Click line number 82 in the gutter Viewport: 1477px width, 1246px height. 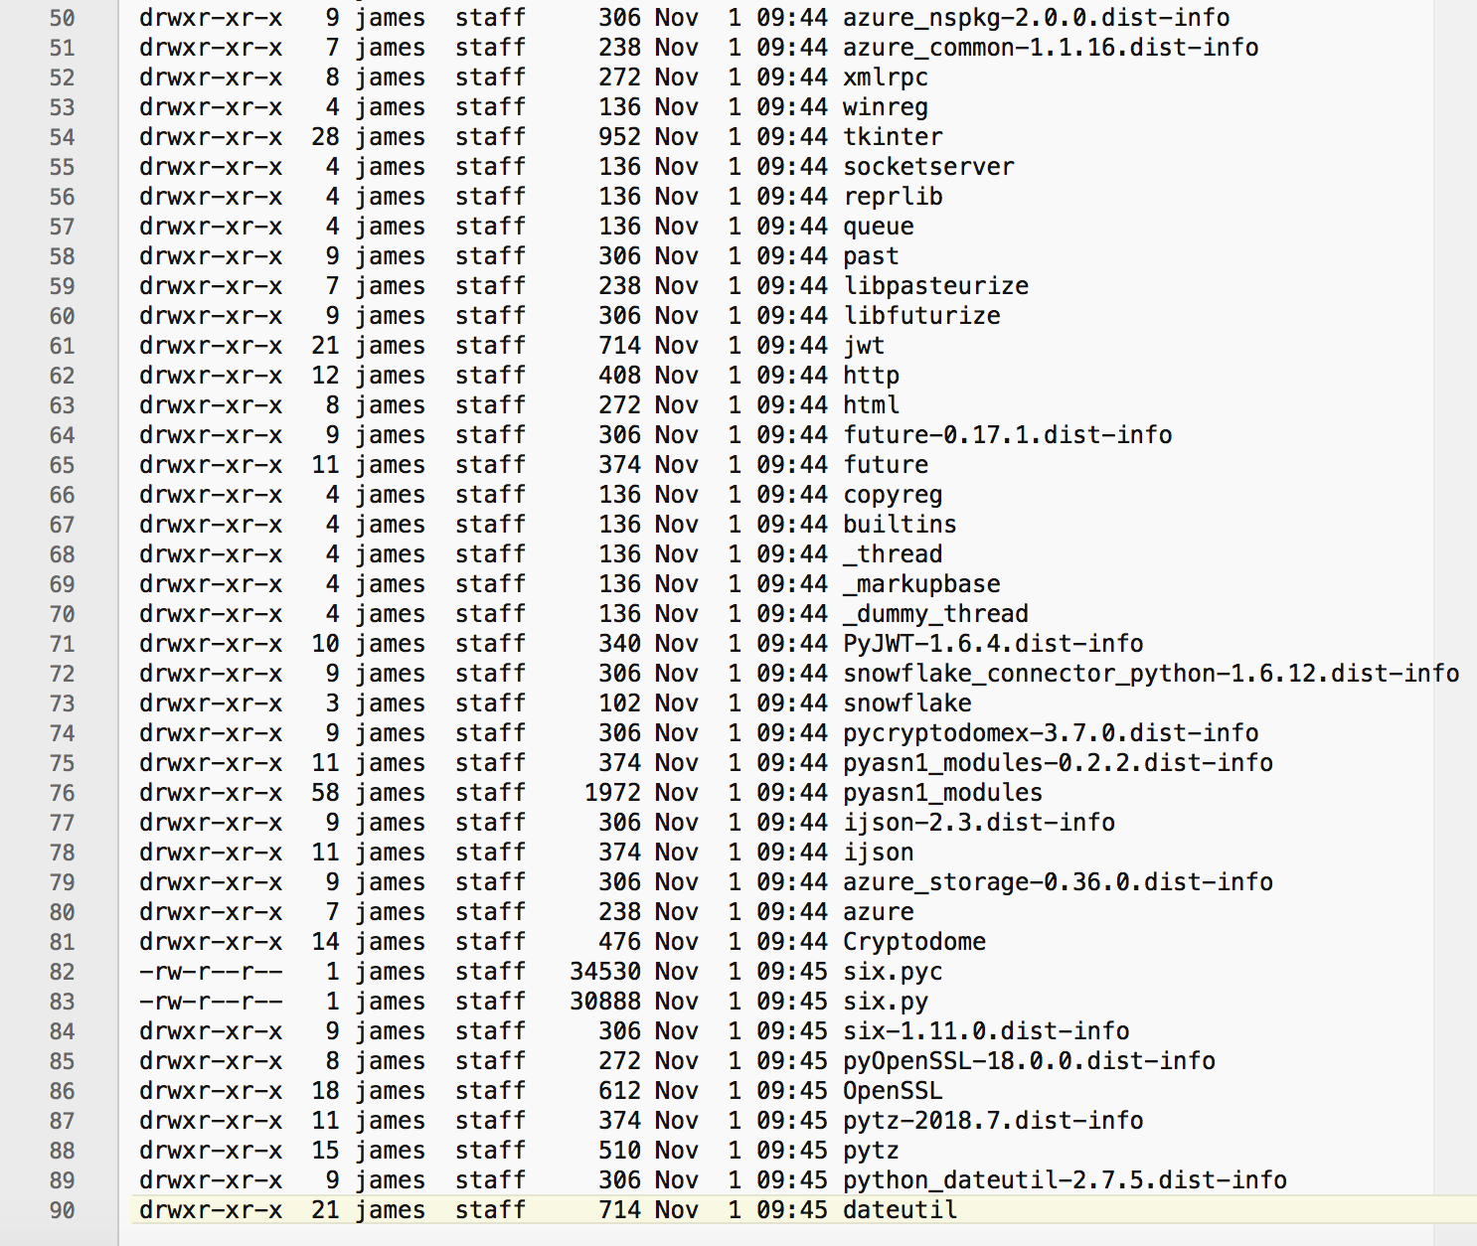tap(62, 972)
